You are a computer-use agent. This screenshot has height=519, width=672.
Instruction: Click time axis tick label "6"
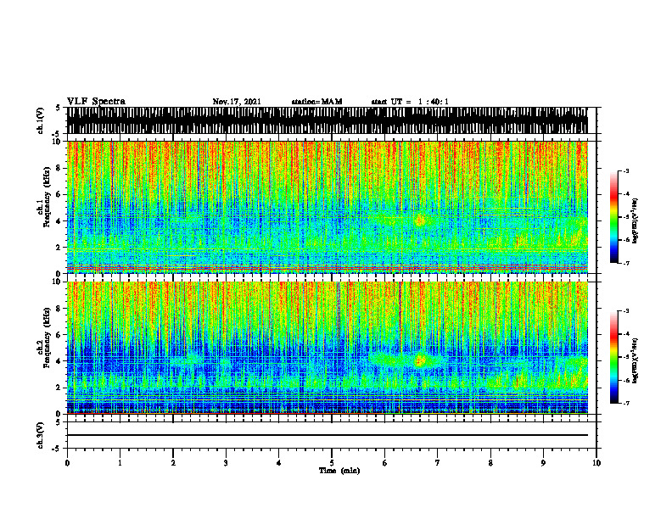[385, 463]
